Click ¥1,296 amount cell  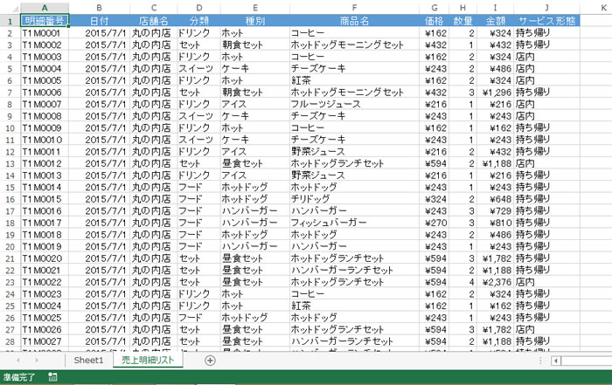tap(496, 93)
